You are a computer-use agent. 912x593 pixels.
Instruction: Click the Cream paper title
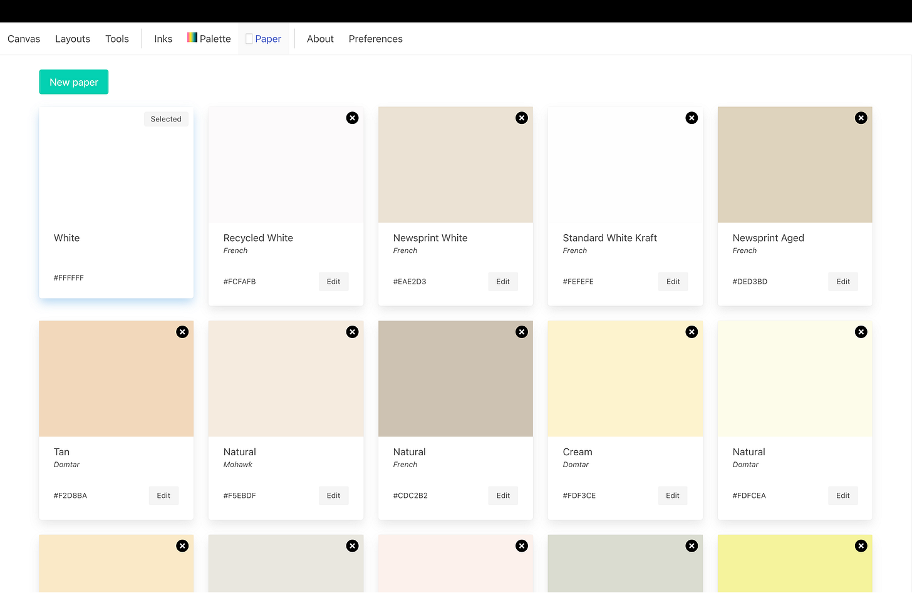[578, 452]
